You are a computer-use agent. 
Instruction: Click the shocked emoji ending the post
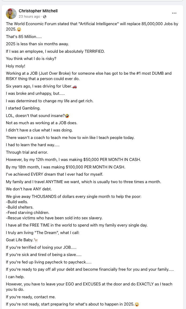[137, 304]
